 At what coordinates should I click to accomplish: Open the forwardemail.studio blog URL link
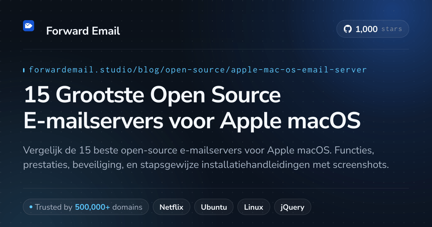click(198, 70)
